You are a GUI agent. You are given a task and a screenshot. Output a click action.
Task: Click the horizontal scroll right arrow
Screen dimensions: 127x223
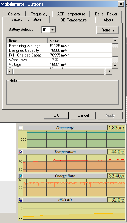click(109, 72)
